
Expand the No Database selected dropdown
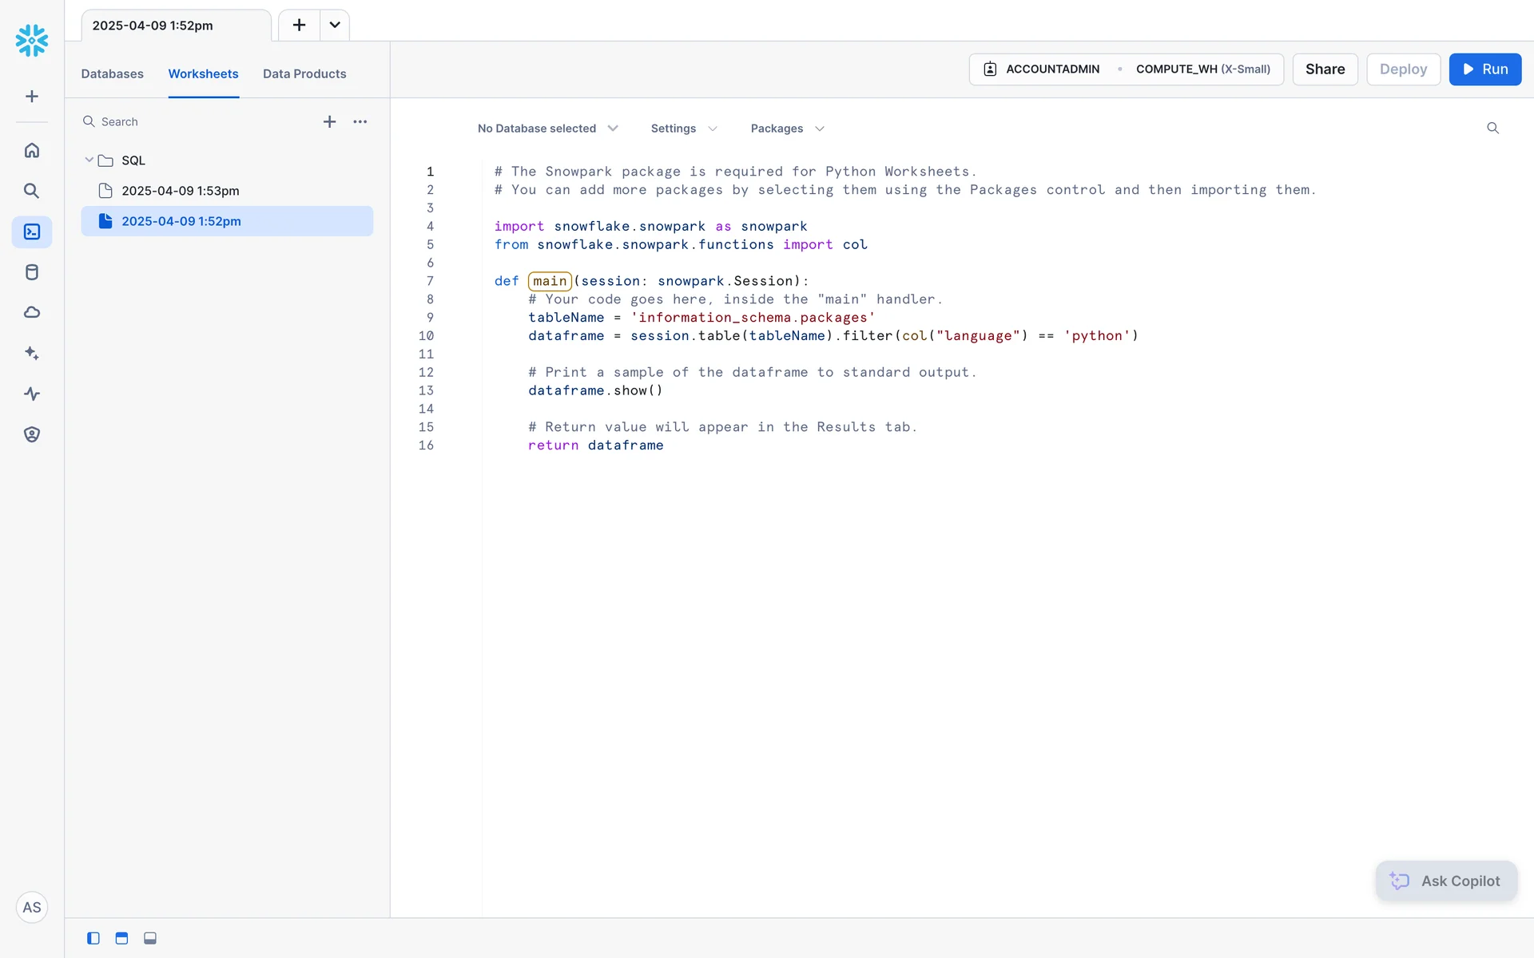[547, 129]
